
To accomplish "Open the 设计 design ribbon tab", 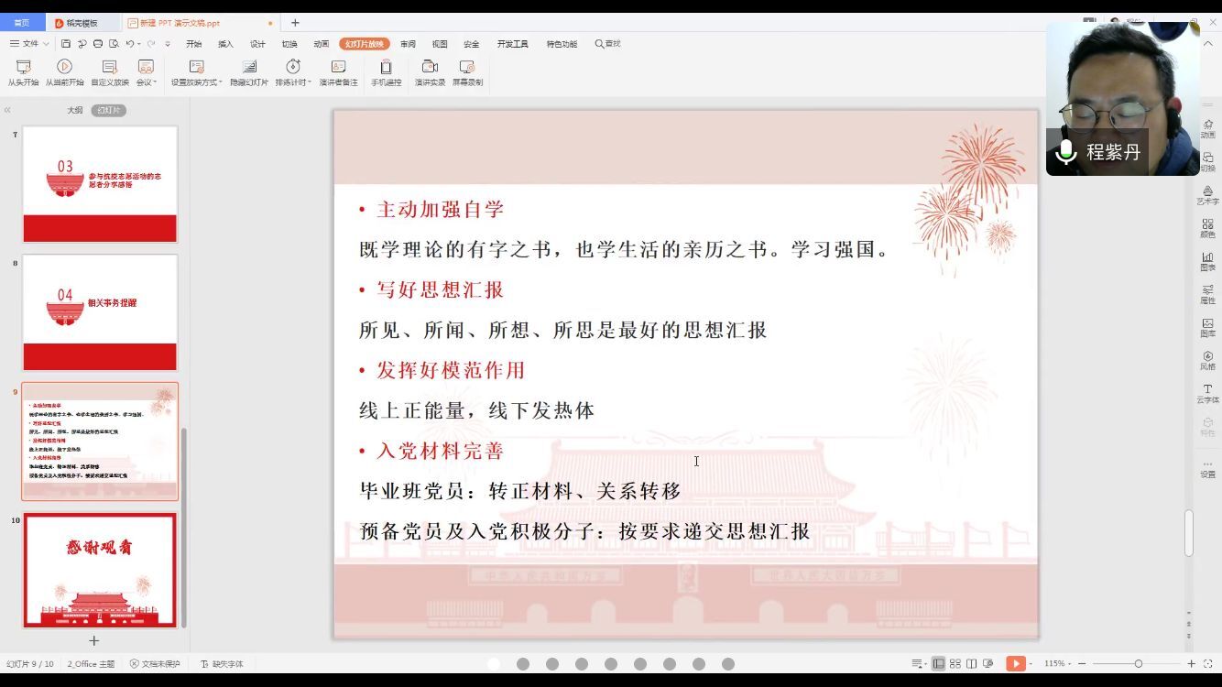I will pyautogui.click(x=257, y=44).
